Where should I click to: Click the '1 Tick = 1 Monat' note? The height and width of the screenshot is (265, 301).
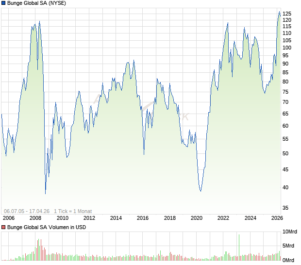click(73, 211)
